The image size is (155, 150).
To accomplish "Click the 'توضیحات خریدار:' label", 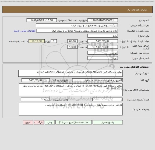I will [141, 109].
